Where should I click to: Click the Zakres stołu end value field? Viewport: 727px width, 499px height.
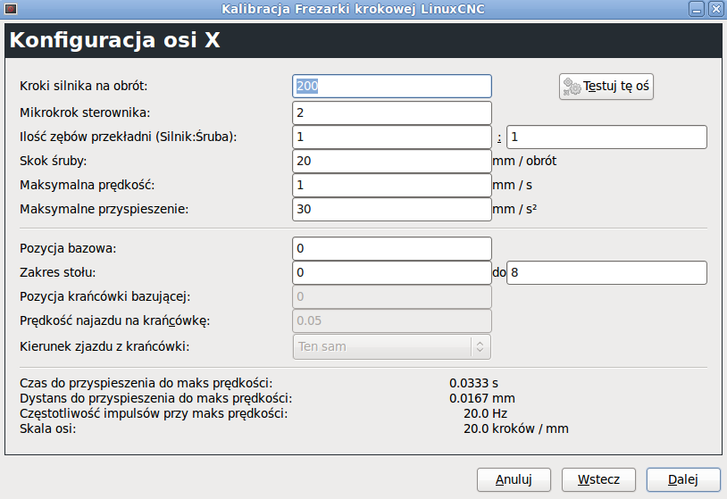(x=606, y=272)
